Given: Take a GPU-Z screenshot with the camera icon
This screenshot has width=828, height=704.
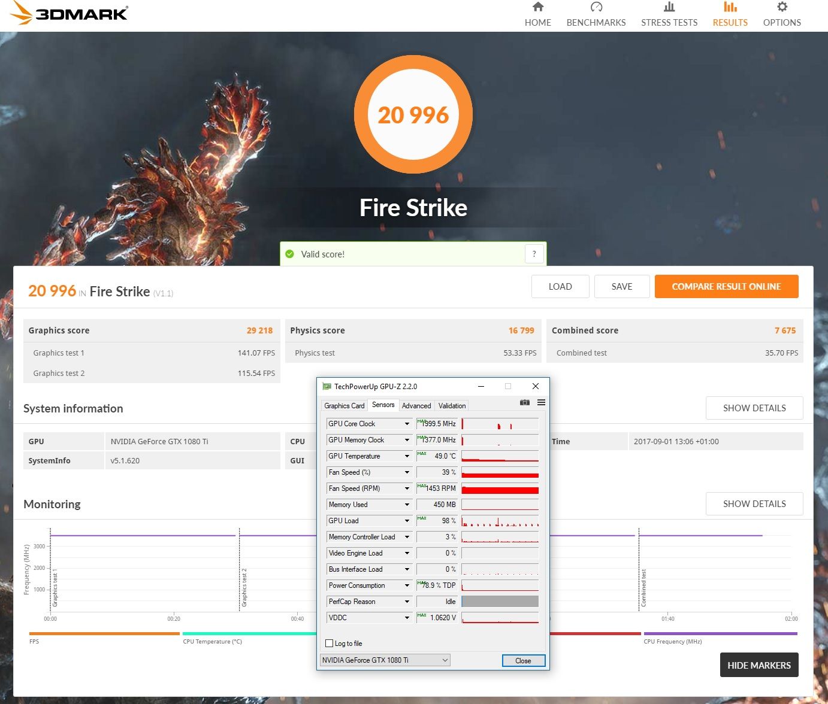Looking at the screenshot, I should tap(525, 402).
